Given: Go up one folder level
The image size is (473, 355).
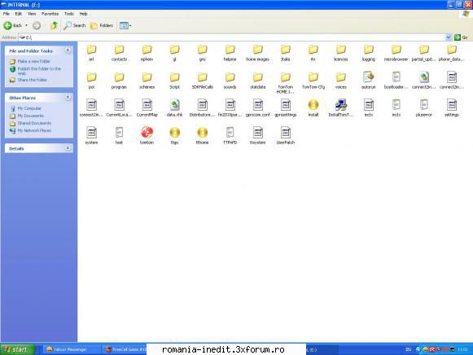Looking at the screenshot, I should pyautogui.click(x=54, y=25).
